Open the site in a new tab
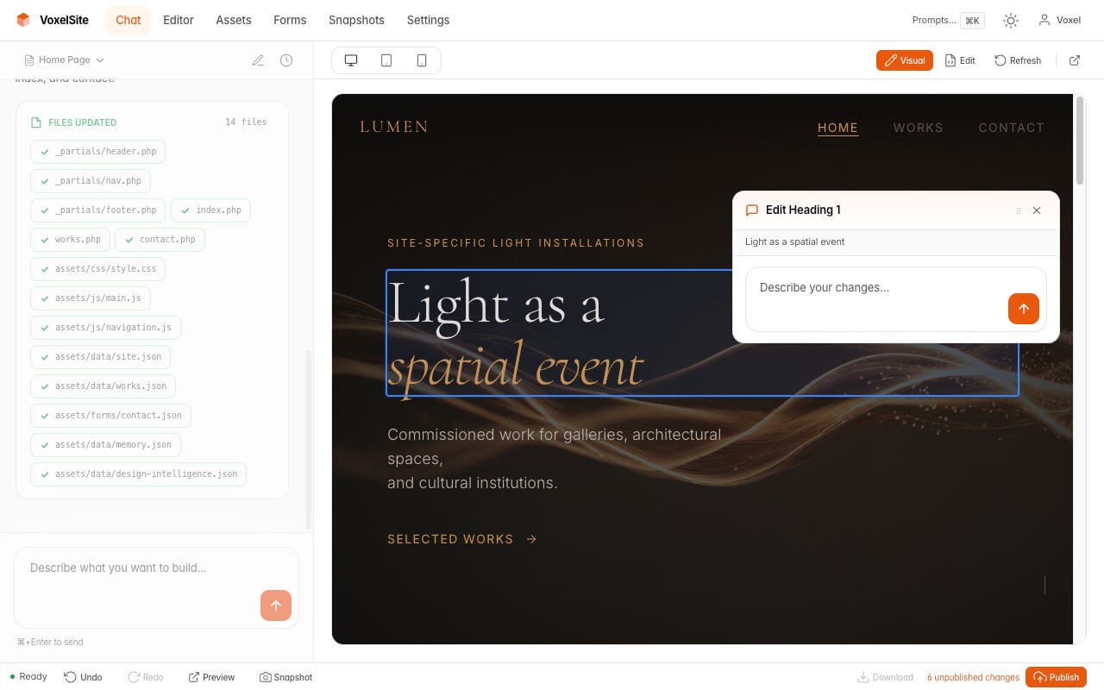 1075,60
